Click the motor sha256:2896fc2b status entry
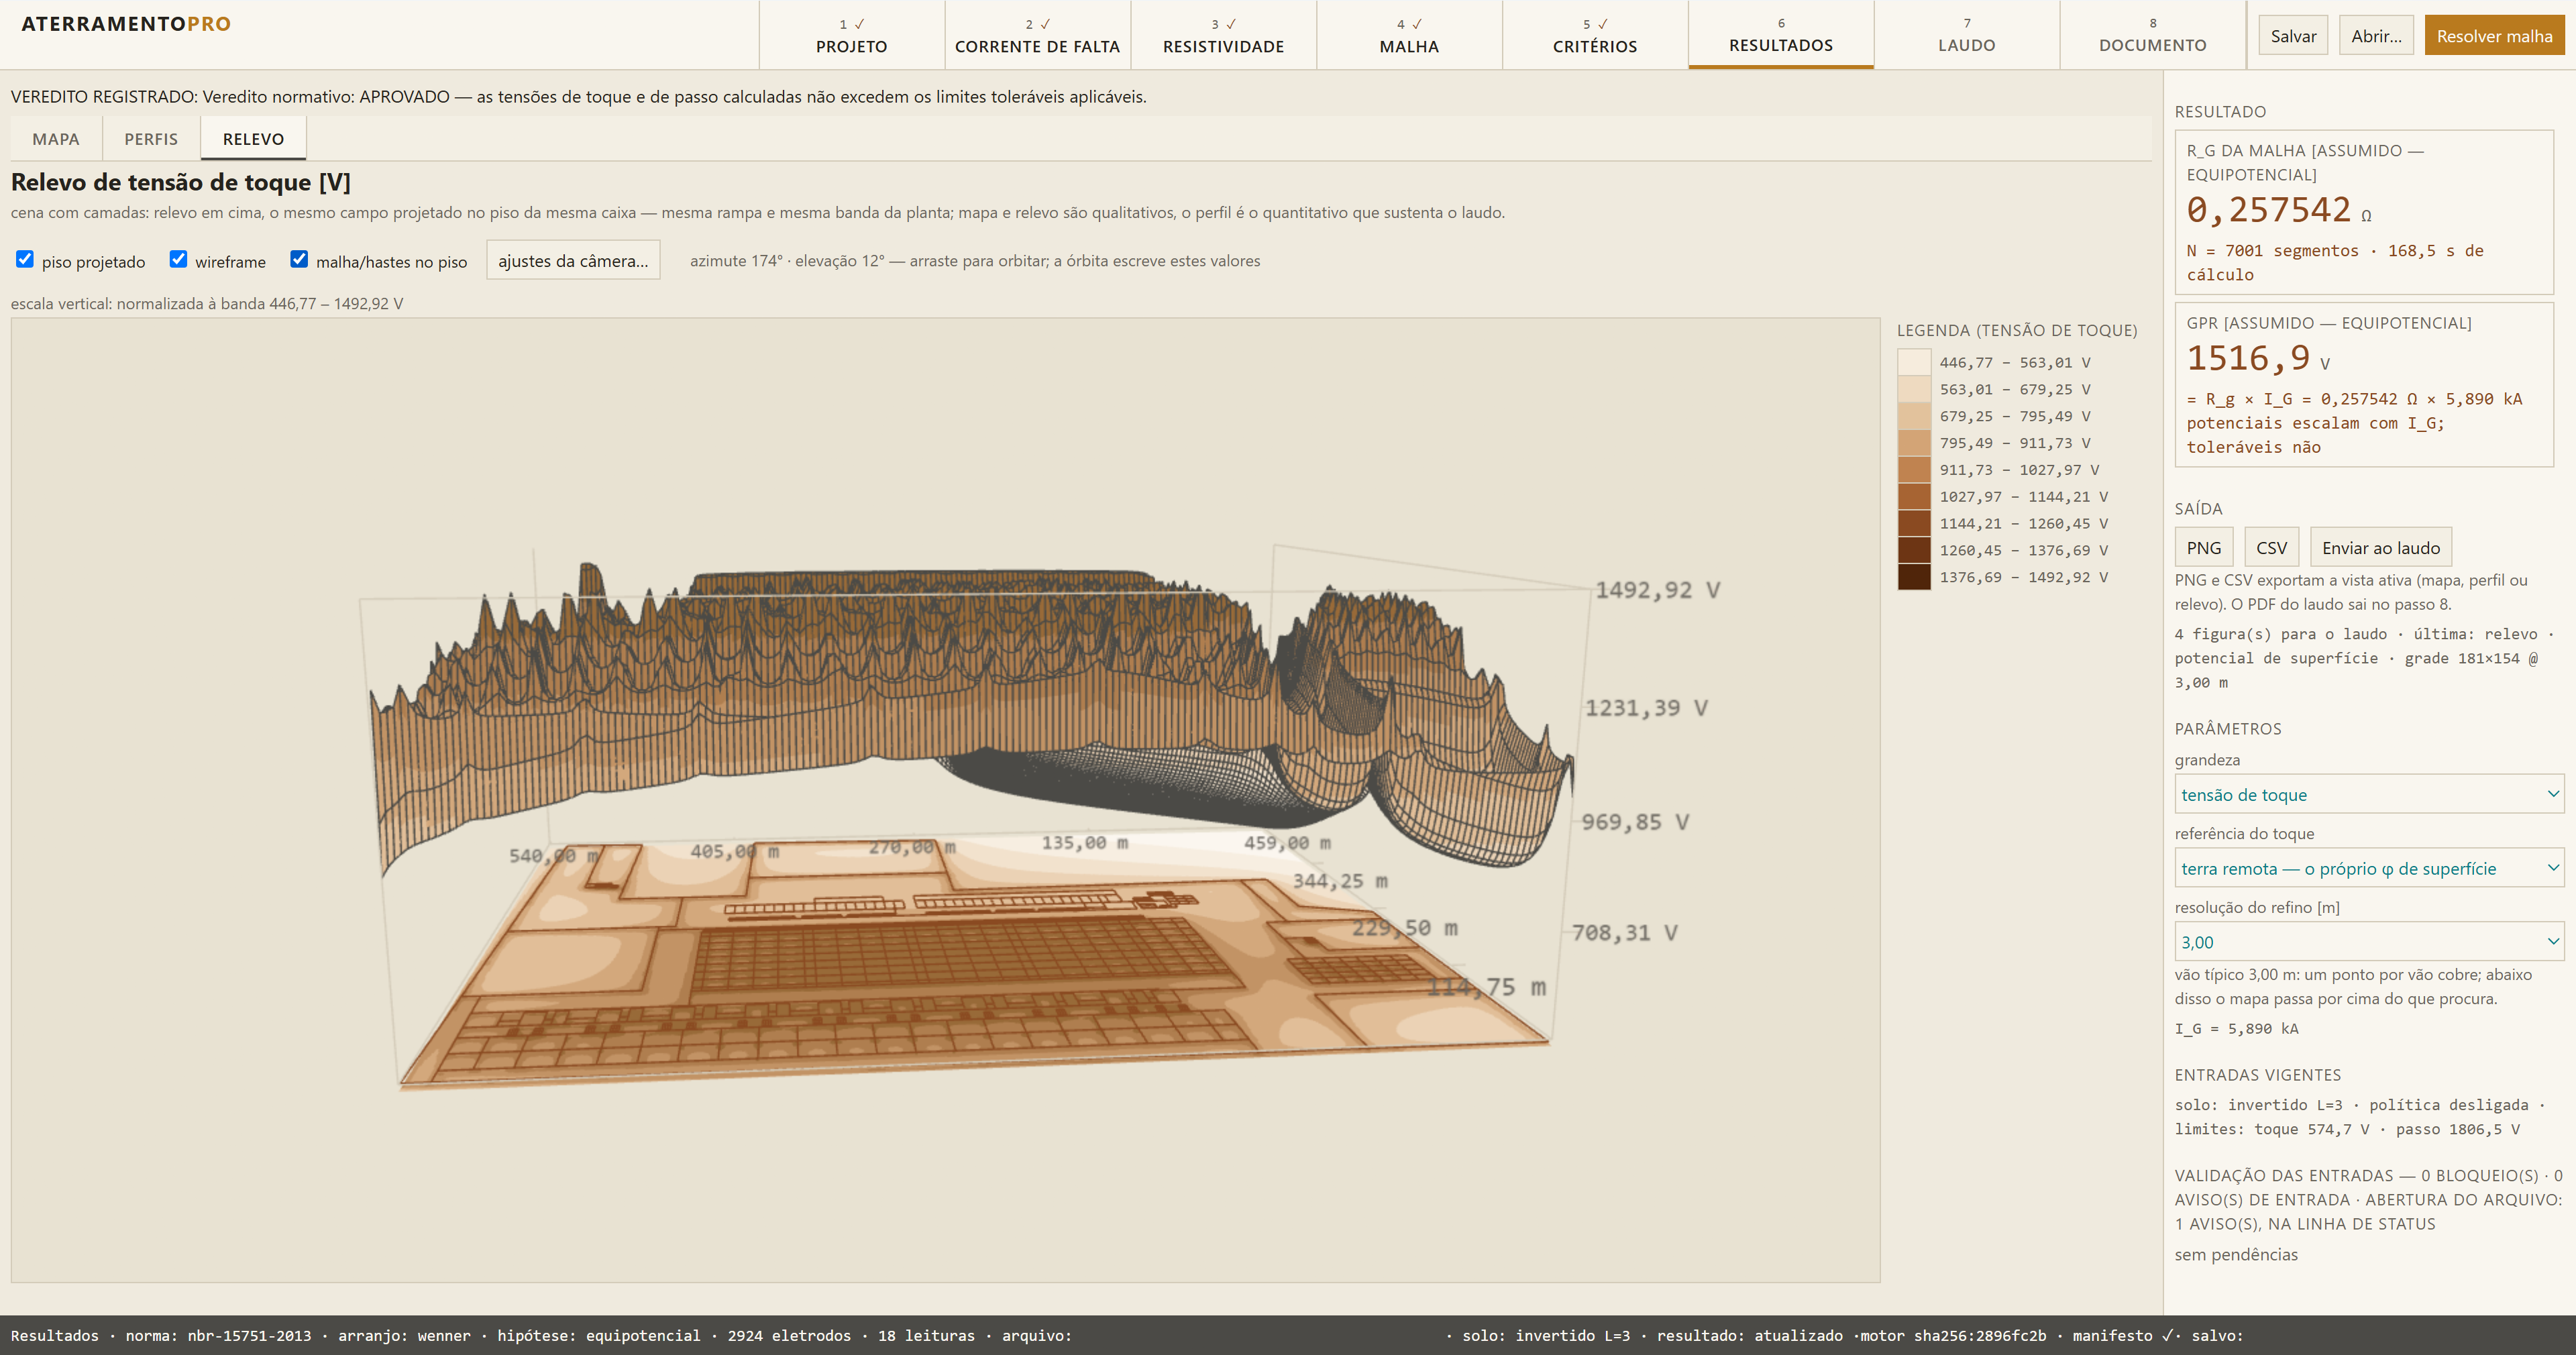This screenshot has height=1355, width=2576. coord(1953,1336)
